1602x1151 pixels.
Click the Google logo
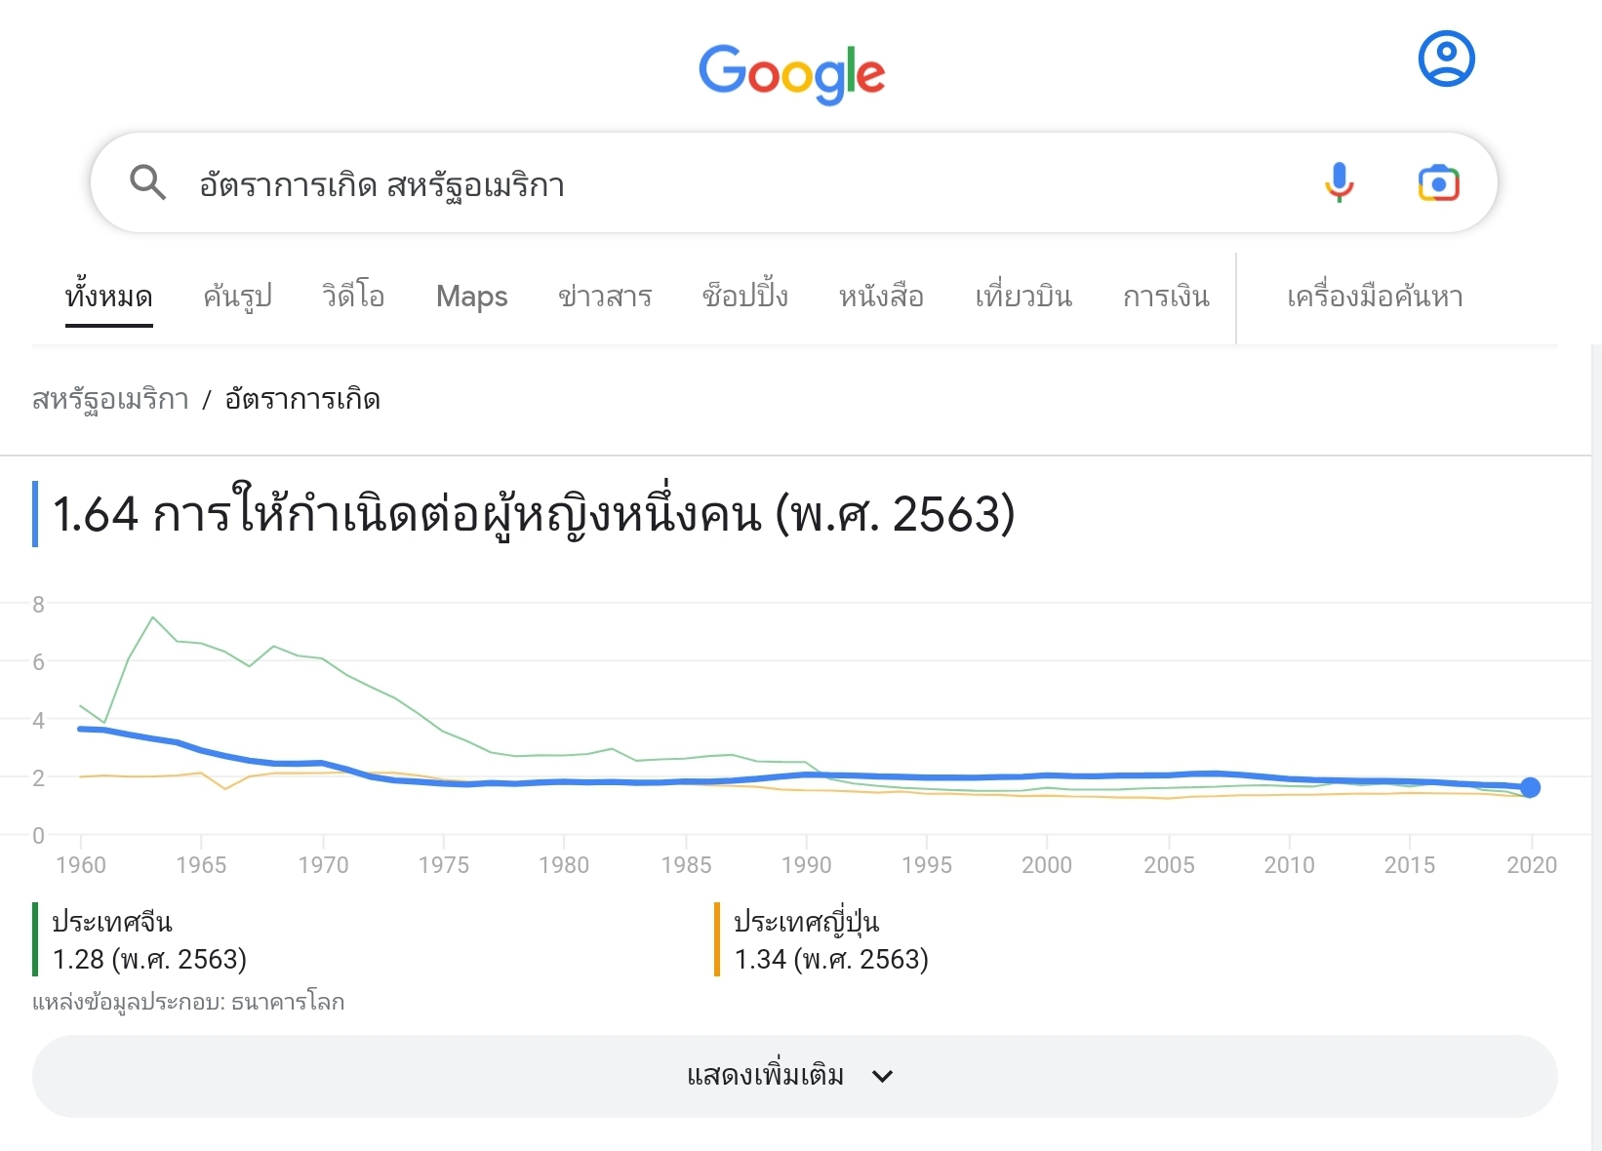791,74
